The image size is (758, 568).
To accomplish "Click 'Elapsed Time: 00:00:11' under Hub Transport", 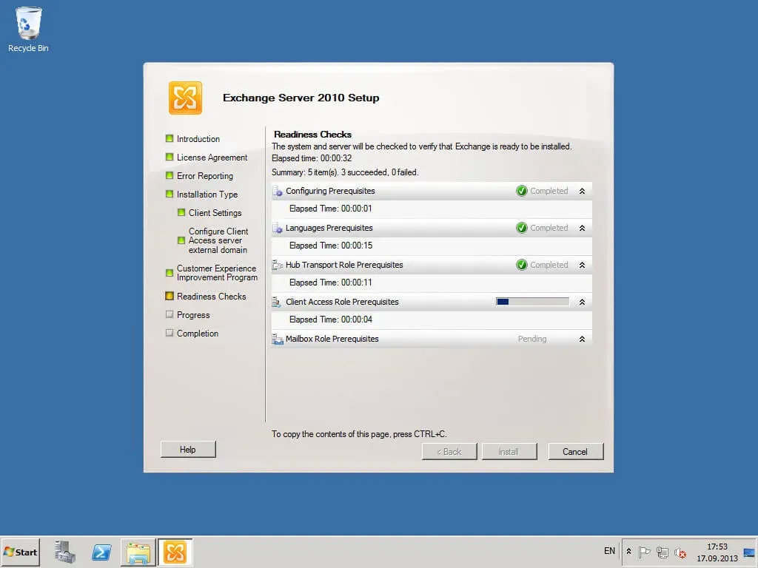I will [331, 283].
